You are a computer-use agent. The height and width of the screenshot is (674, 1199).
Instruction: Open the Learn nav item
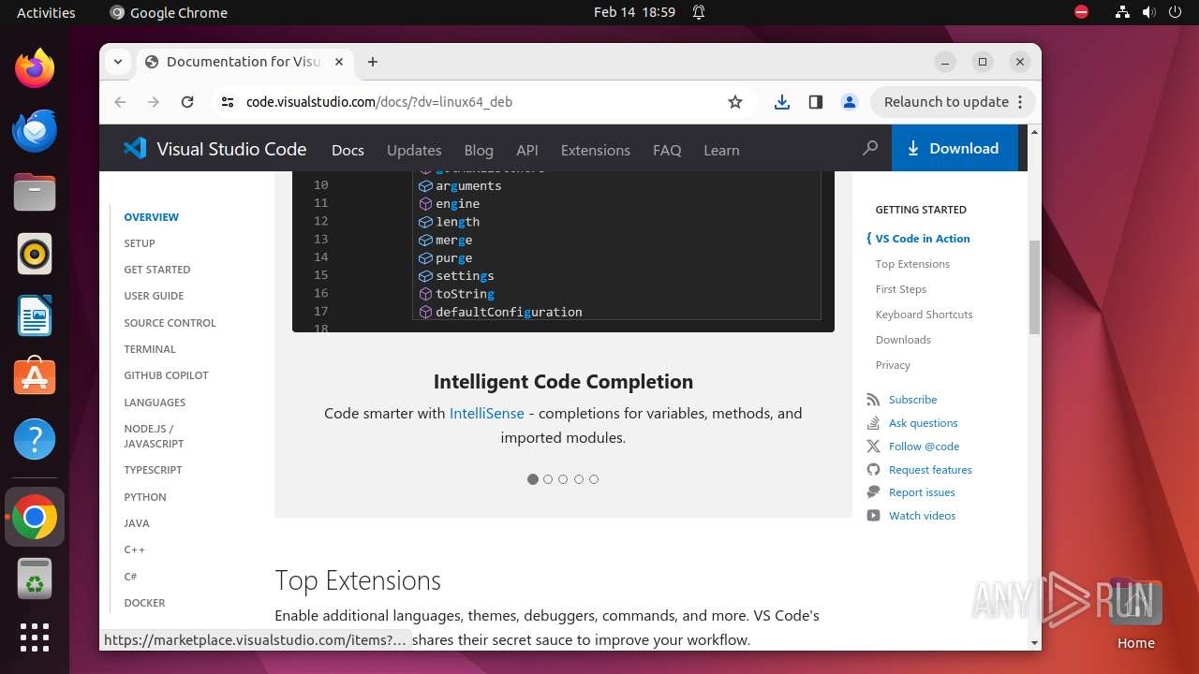point(721,150)
